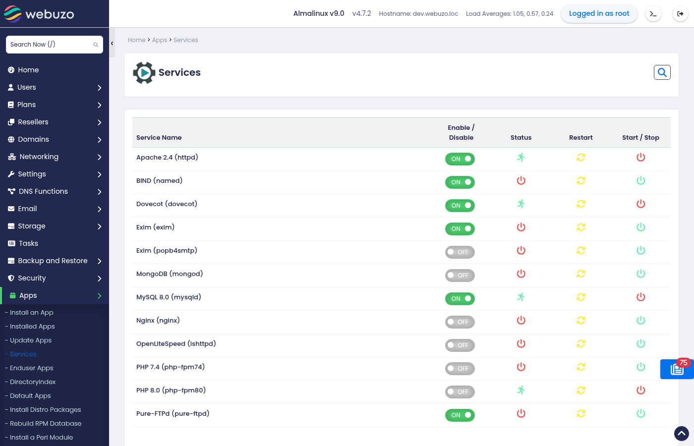Viewport: 694px width, 446px height.
Task: Expand the Settings sidebar menu
Action: coord(55,174)
